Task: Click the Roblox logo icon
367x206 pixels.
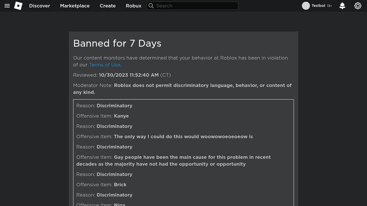Action: click(18, 5)
